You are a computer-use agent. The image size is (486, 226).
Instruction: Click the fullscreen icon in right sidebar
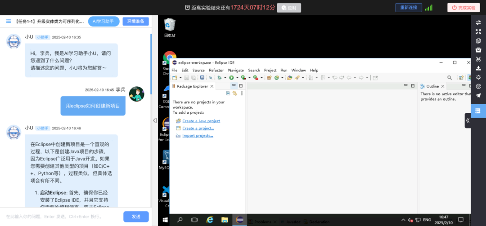pyautogui.click(x=478, y=31)
